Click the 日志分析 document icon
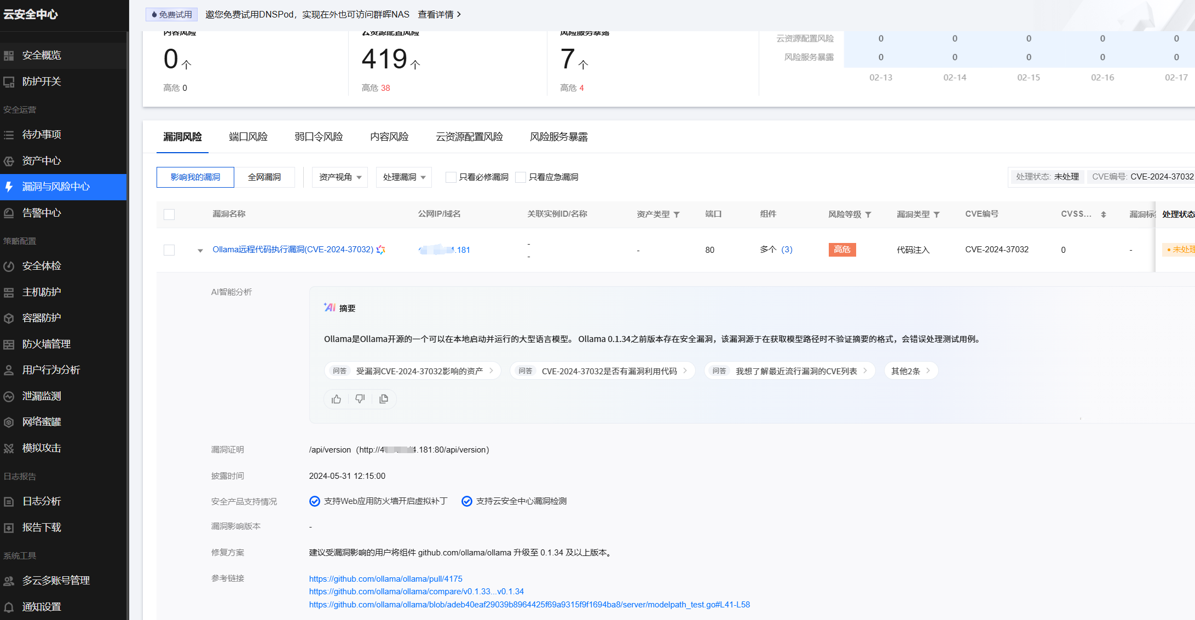Screen dimensions: 1195x620 [x=9, y=501]
